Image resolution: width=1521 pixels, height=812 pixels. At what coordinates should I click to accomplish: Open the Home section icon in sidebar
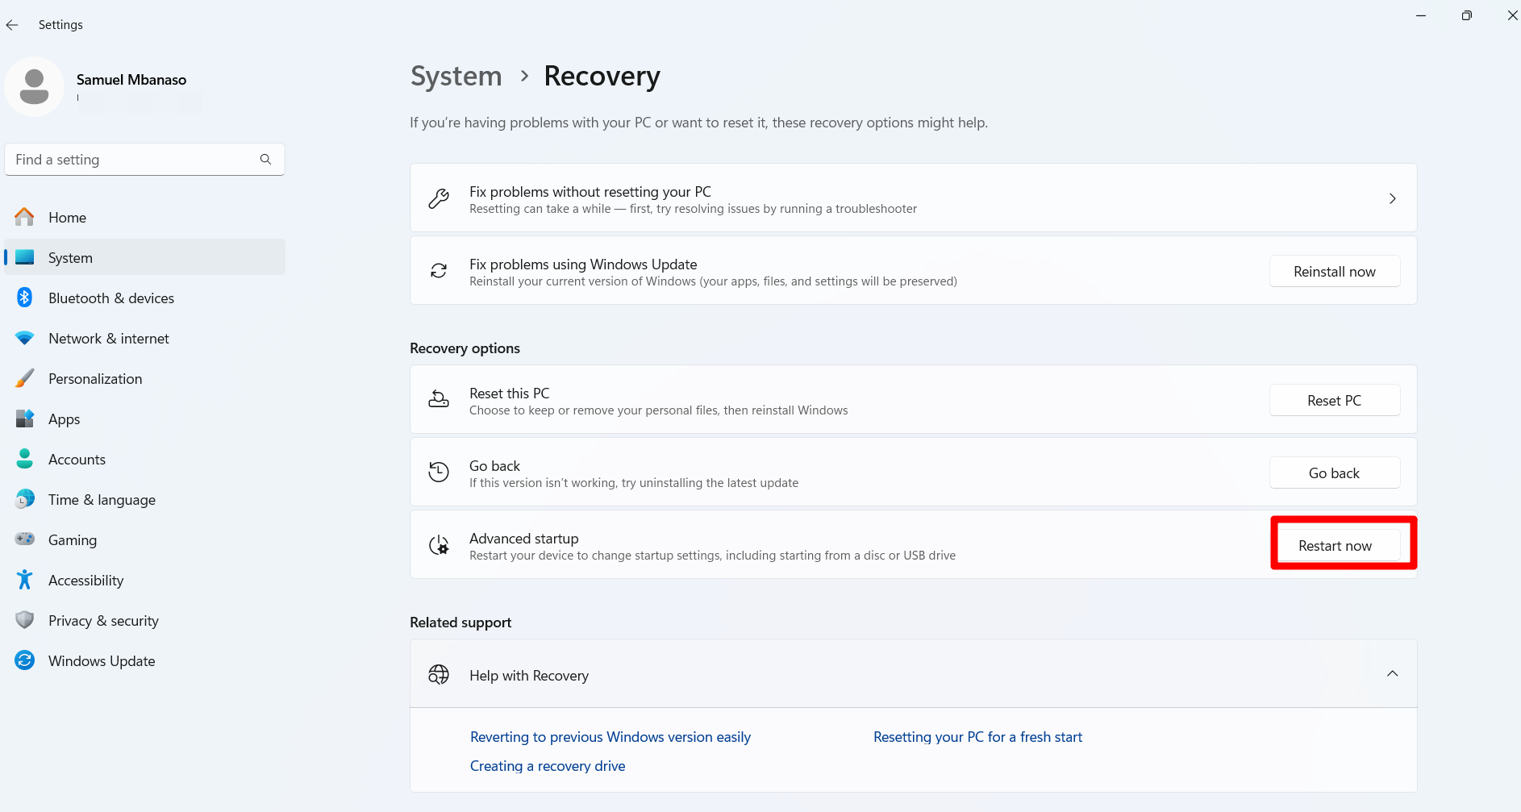click(x=24, y=217)
